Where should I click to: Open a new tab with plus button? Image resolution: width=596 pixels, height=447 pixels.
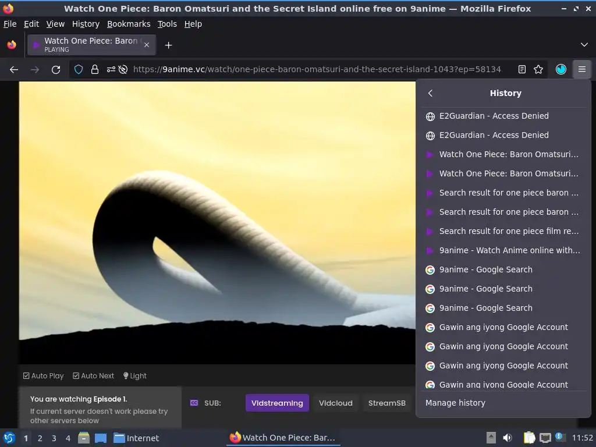coord(168,45)
